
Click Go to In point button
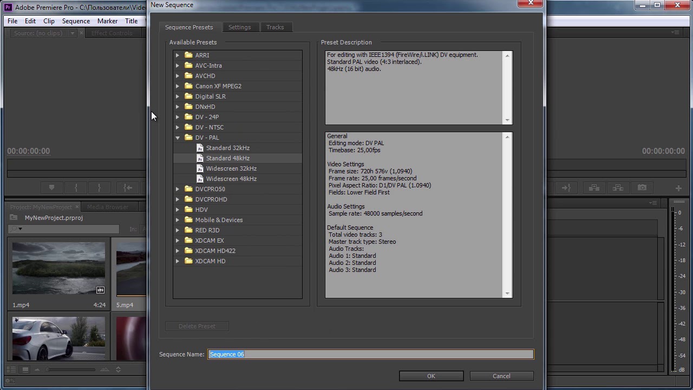click(x=128, y=188)
